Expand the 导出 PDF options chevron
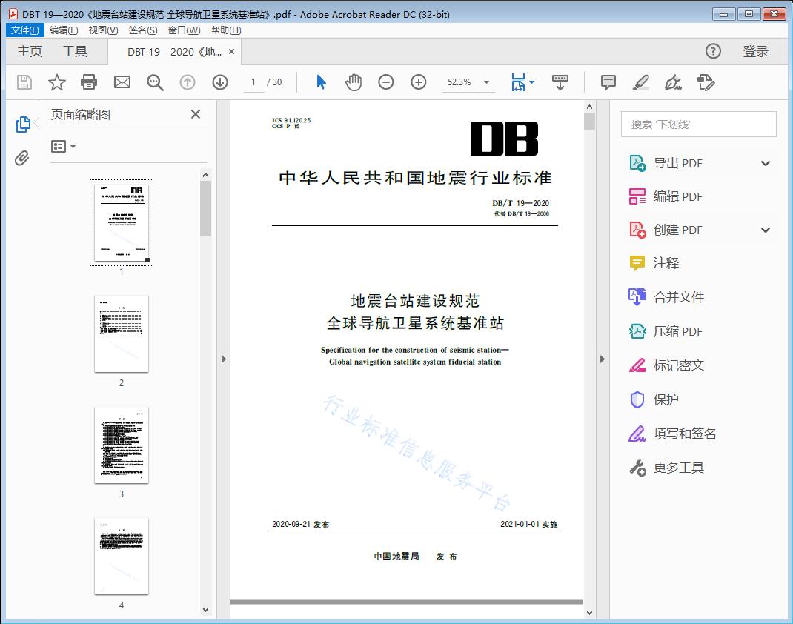Screen dimensions: 793x624 [765, 162]
